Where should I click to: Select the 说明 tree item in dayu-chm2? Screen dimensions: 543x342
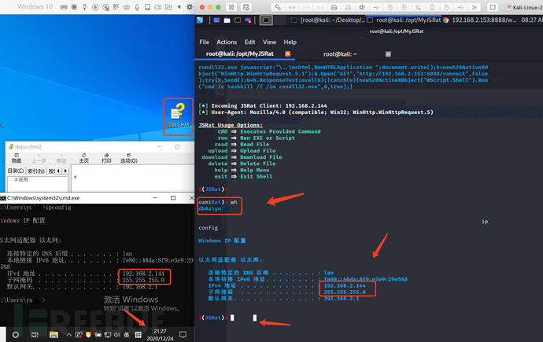pyautogui.click(x=21, y=179)
